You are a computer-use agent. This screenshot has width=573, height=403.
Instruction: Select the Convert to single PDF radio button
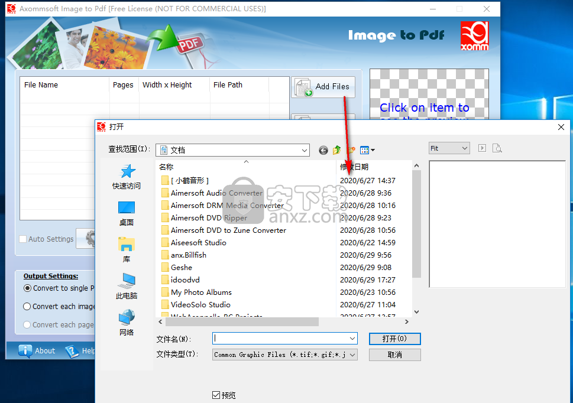pyautogui.click(x=27, y=288)
